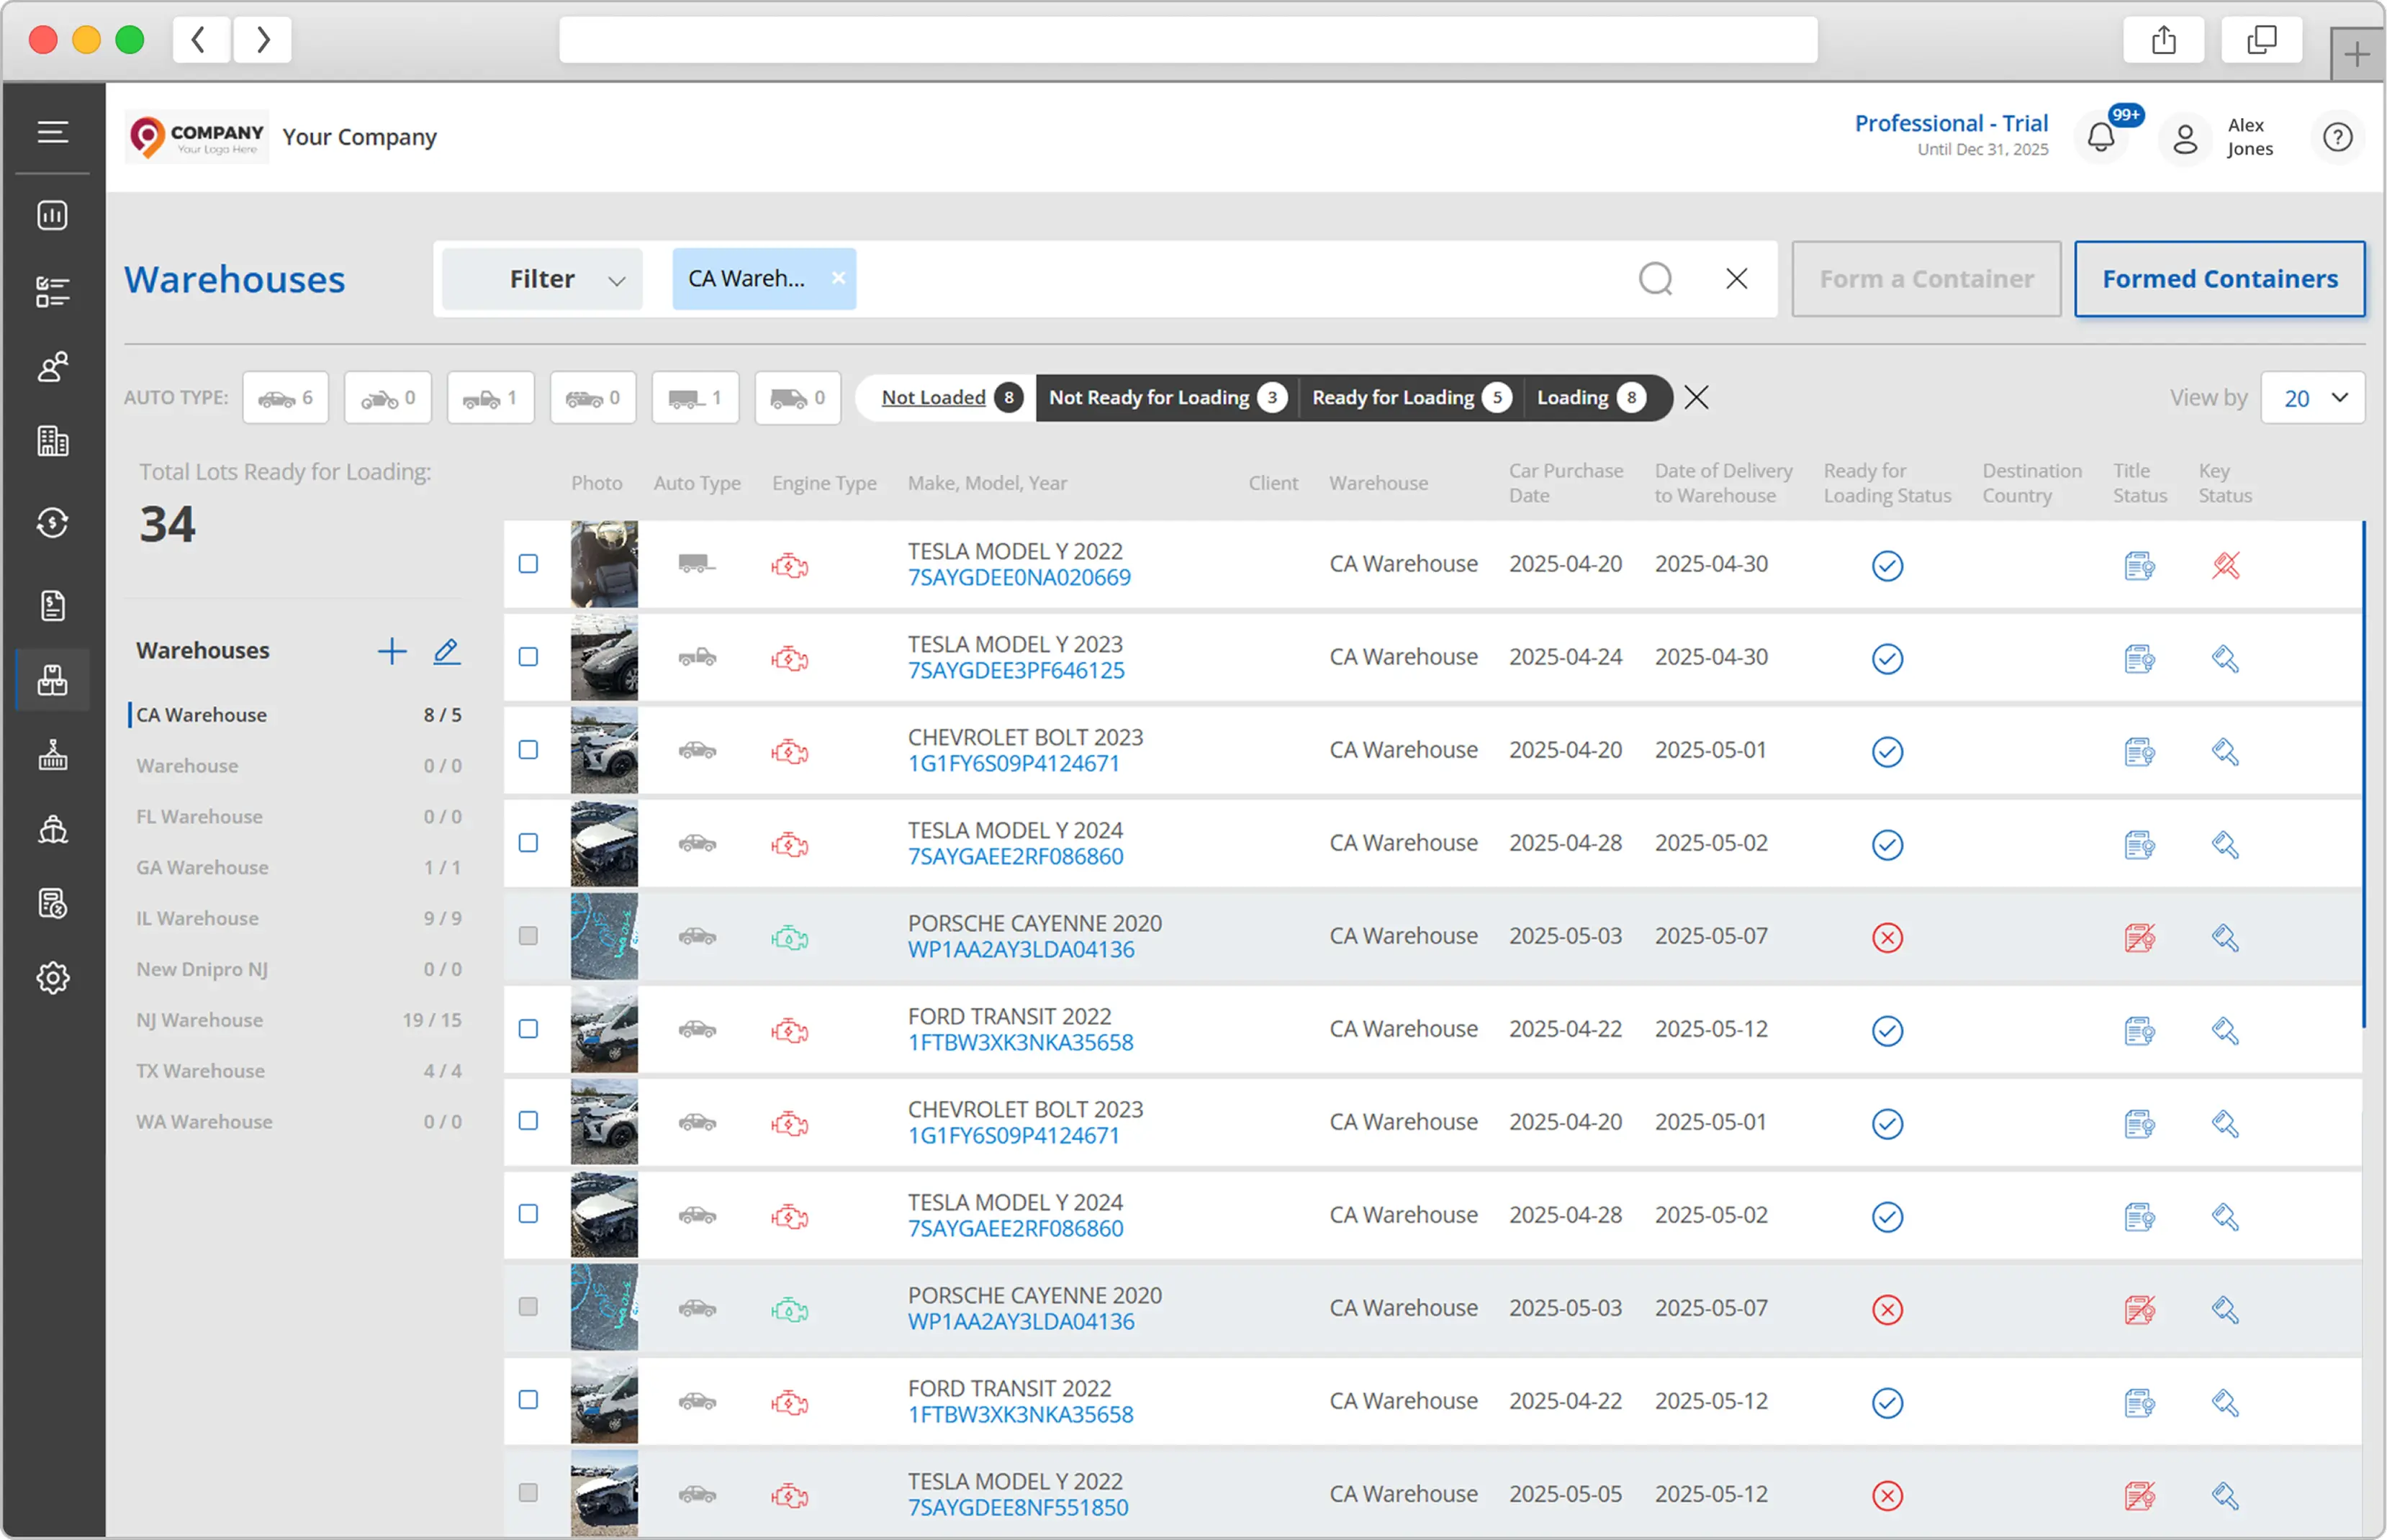Click the search magnifier icon
The image size is (2387, 1540).
pos(1656,279)
